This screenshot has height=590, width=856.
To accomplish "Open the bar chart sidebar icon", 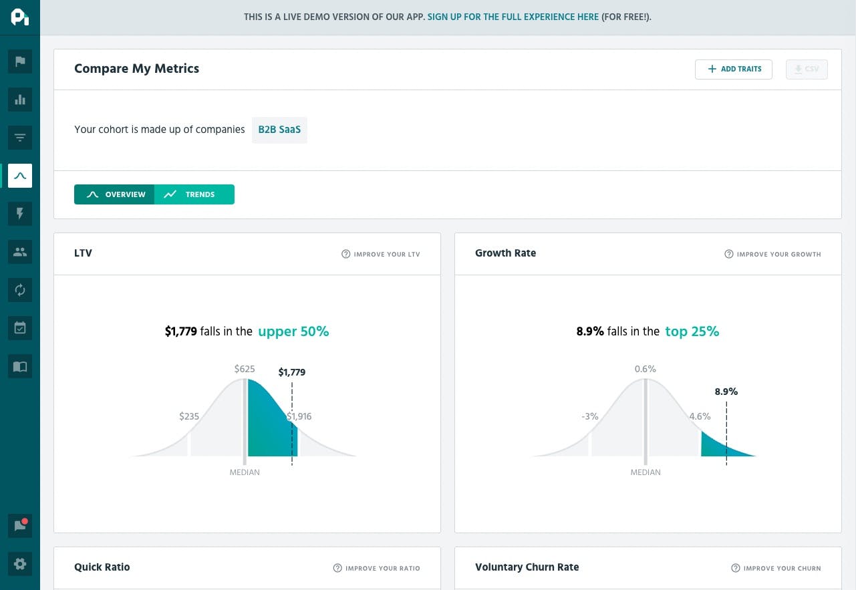I will click(20, 100).
